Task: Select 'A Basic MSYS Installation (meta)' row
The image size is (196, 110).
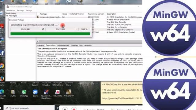Action: [x=121, y=32]
